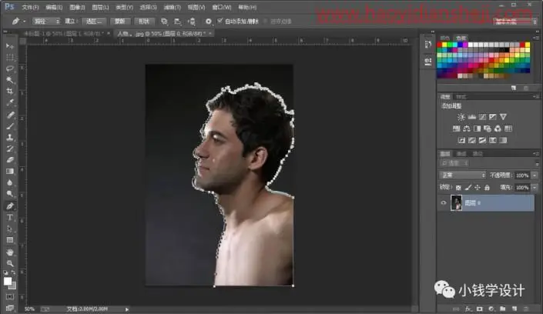Image resolution: width=543 pixels, height=314 pixels.
Task: Open path alignment dropdown
Action: (x=178, y=22)
